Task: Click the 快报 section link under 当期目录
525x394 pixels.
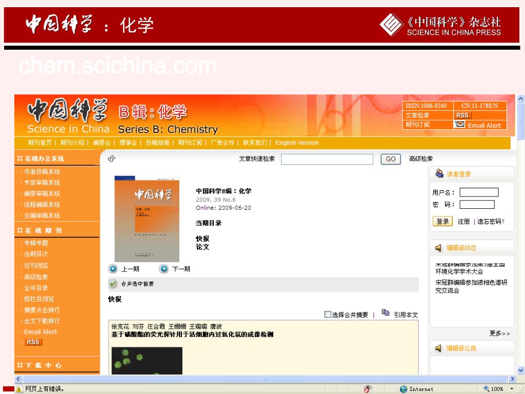Action: (x=203, y=239)
